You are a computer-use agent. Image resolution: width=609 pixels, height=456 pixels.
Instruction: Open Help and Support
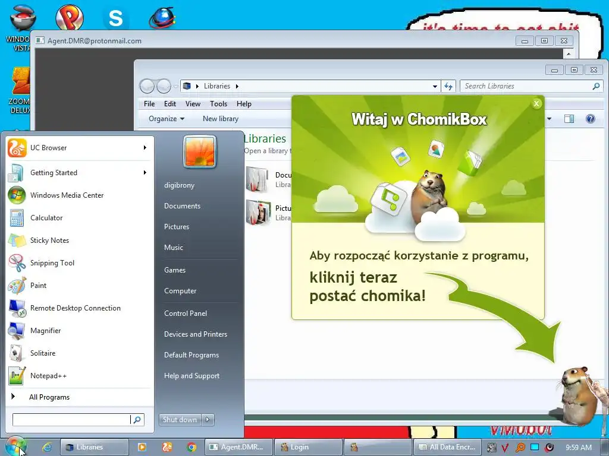(192, 376)
